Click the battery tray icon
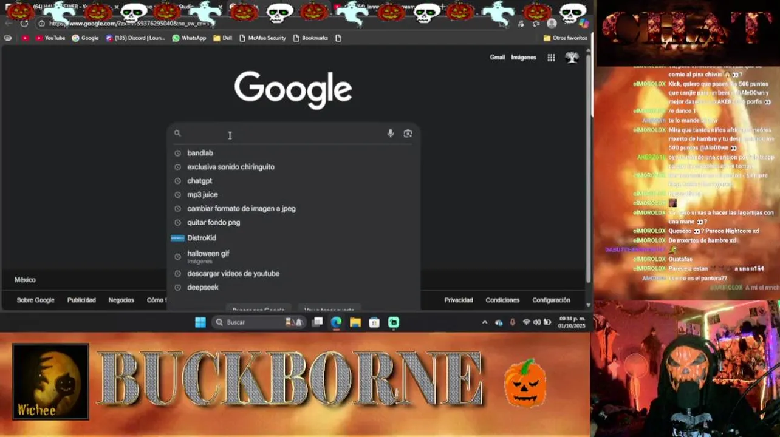 pyautogui.click(x=547, y=322)
